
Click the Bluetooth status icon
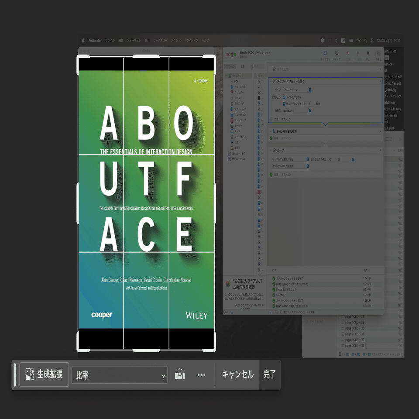pyautogui.click(x=336, y=41)
